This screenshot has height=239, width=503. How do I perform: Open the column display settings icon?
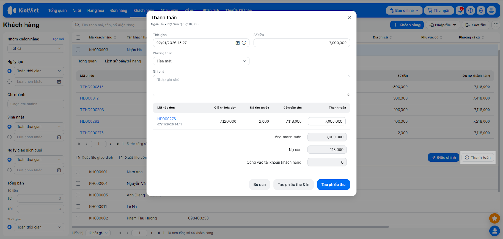coord(495,25)
